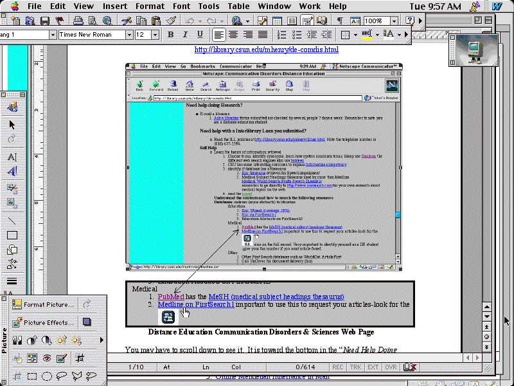Select the Line drawing tool
The width and height of the screenshot is (514, 386).
(12, 221)
